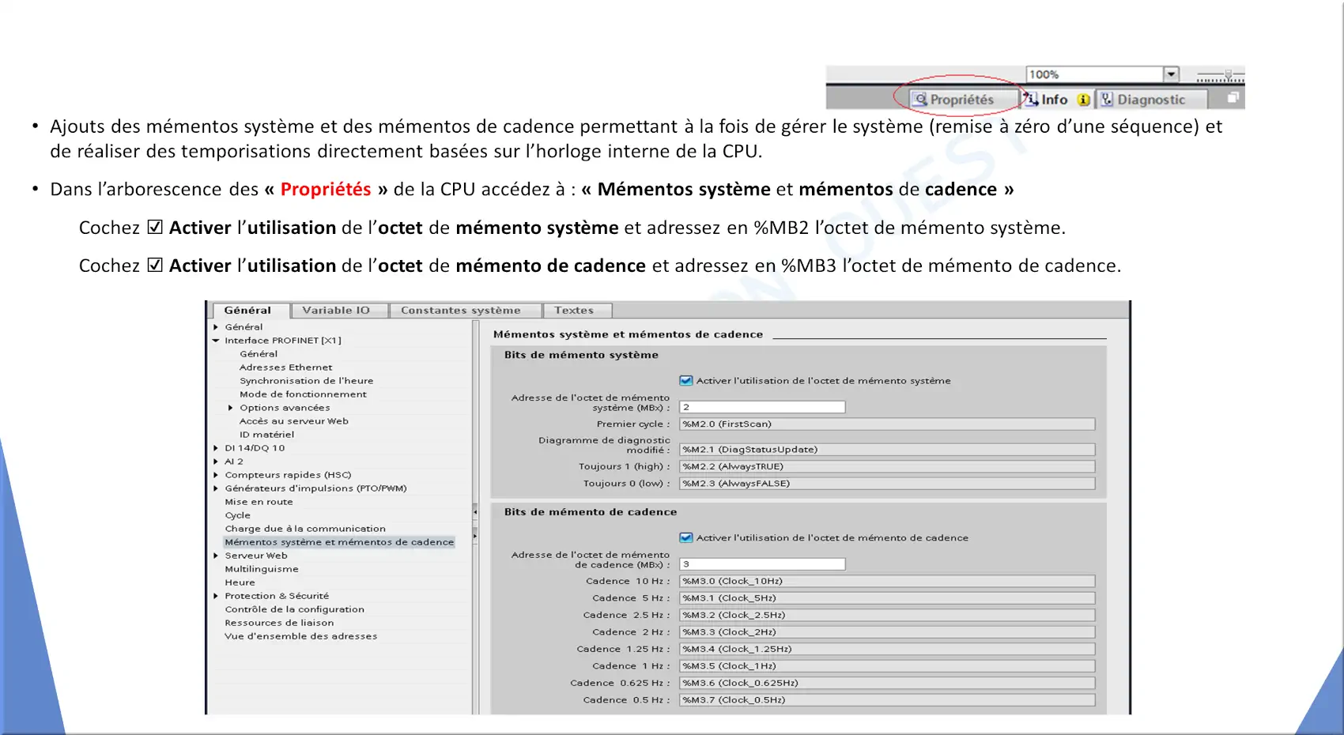Click the %M3.3 (Clock_2Hz) field
The width and height of the screenshot is (1344, 735).
pos(887,632)
